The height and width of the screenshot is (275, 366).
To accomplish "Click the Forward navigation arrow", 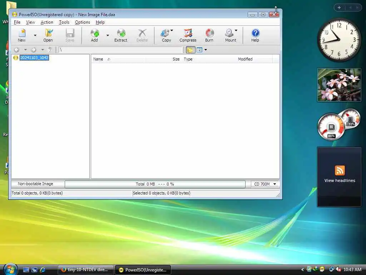I will [x=34, y=50].
